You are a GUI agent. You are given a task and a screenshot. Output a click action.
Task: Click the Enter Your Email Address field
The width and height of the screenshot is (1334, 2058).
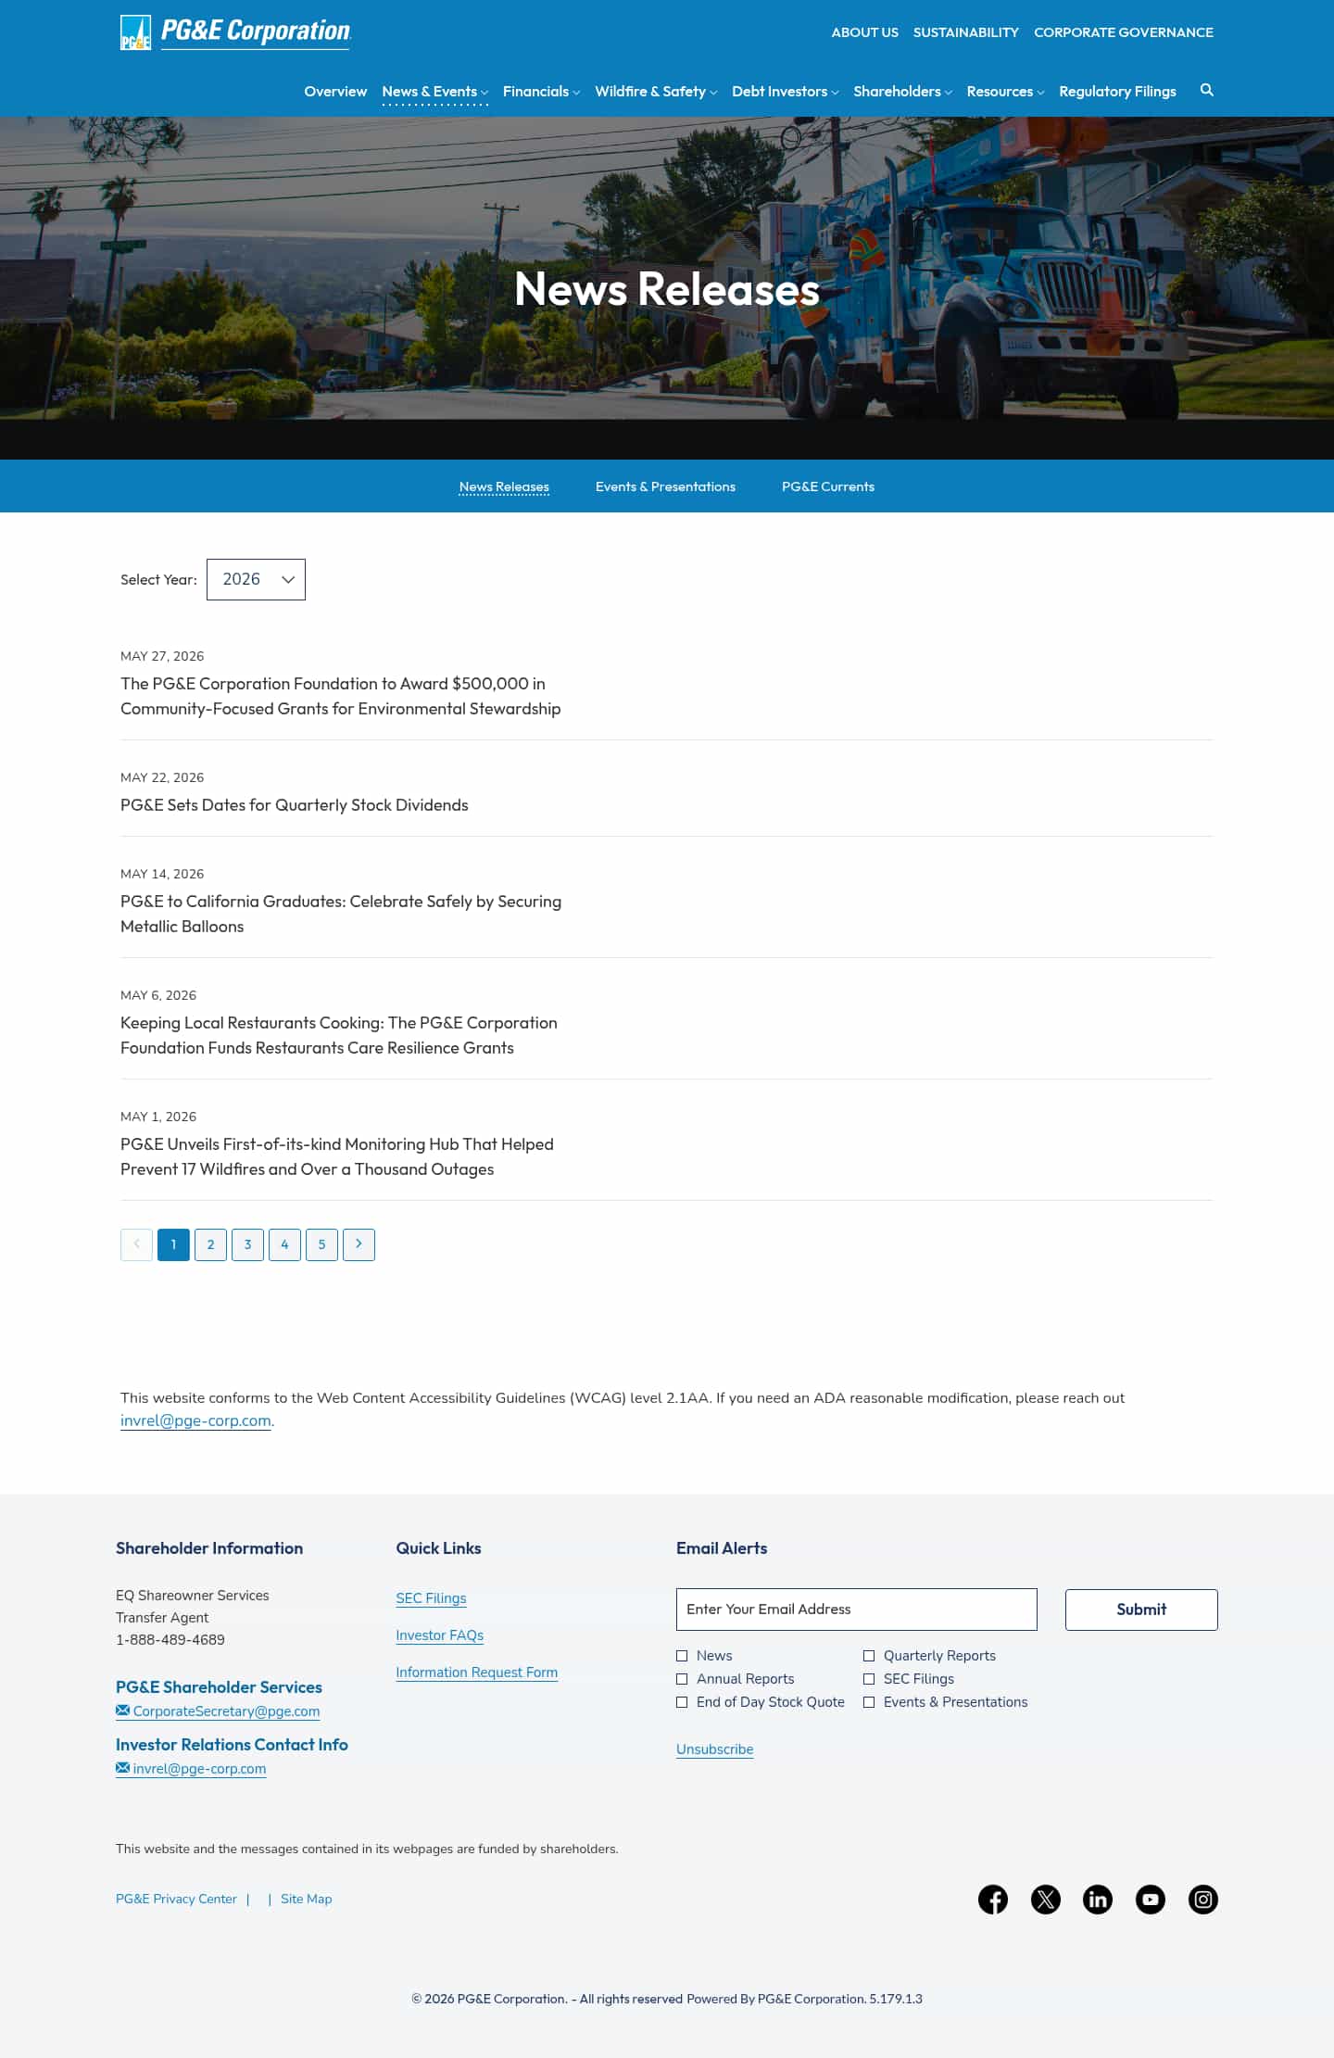tap(857, 1610)
